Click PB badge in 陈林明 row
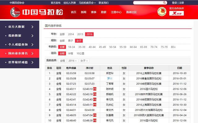 pyautogui.click(x=95, y=89)
